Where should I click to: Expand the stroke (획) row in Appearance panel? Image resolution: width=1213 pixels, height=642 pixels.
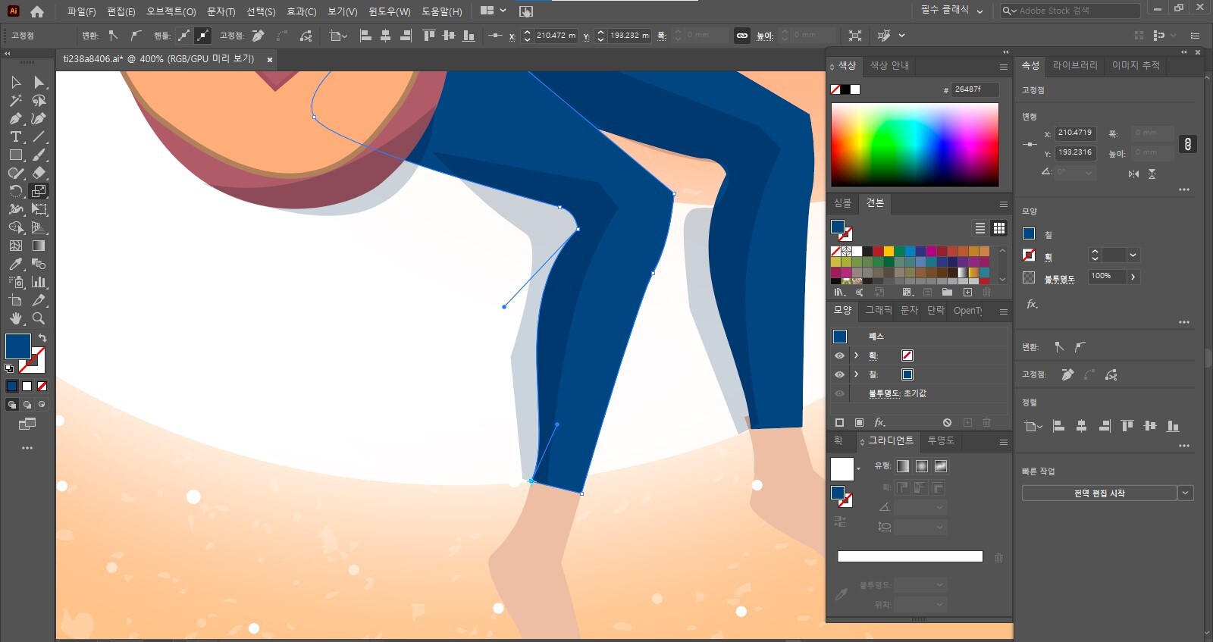856,355
